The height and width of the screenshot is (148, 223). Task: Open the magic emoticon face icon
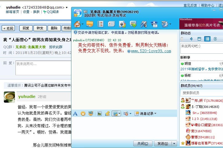point(91,113)
